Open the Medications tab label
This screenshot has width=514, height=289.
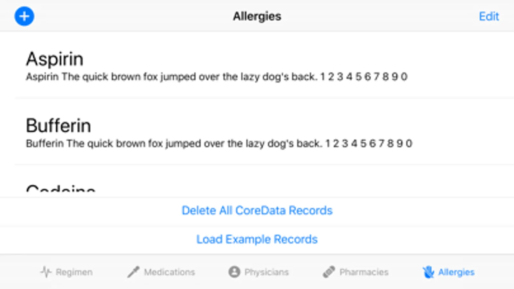click(169, 272)
